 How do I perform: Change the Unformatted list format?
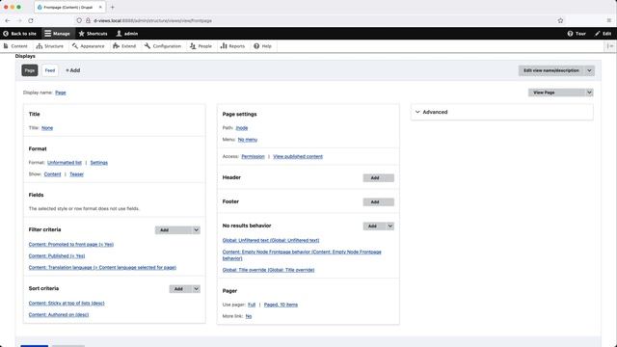pos(65,163)
